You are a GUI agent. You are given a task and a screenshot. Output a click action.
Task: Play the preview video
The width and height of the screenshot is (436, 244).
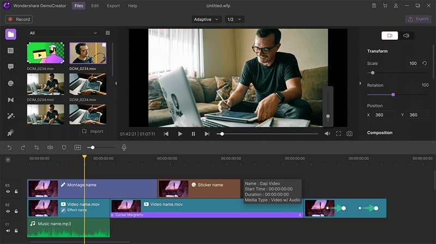pyautogui.click(x=180, y=133)
